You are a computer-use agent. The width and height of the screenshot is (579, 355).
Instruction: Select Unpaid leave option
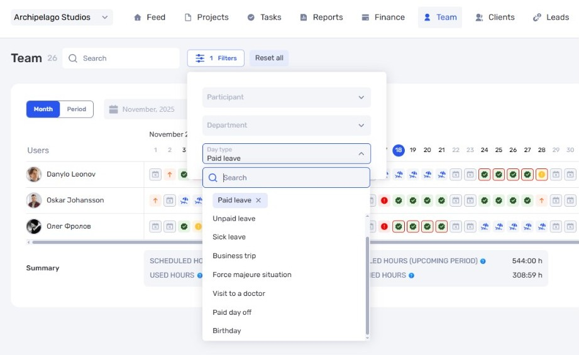pos(234,219)
